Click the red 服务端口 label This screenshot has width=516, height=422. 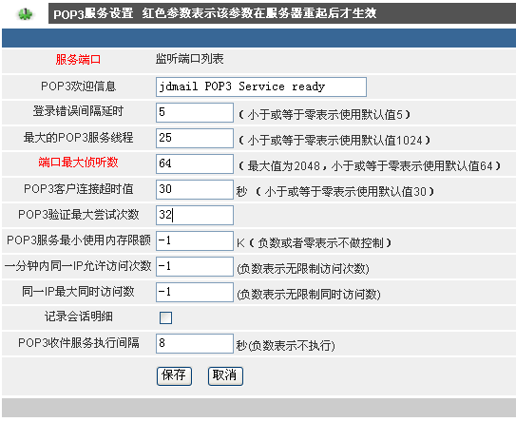tap(78, 60)
